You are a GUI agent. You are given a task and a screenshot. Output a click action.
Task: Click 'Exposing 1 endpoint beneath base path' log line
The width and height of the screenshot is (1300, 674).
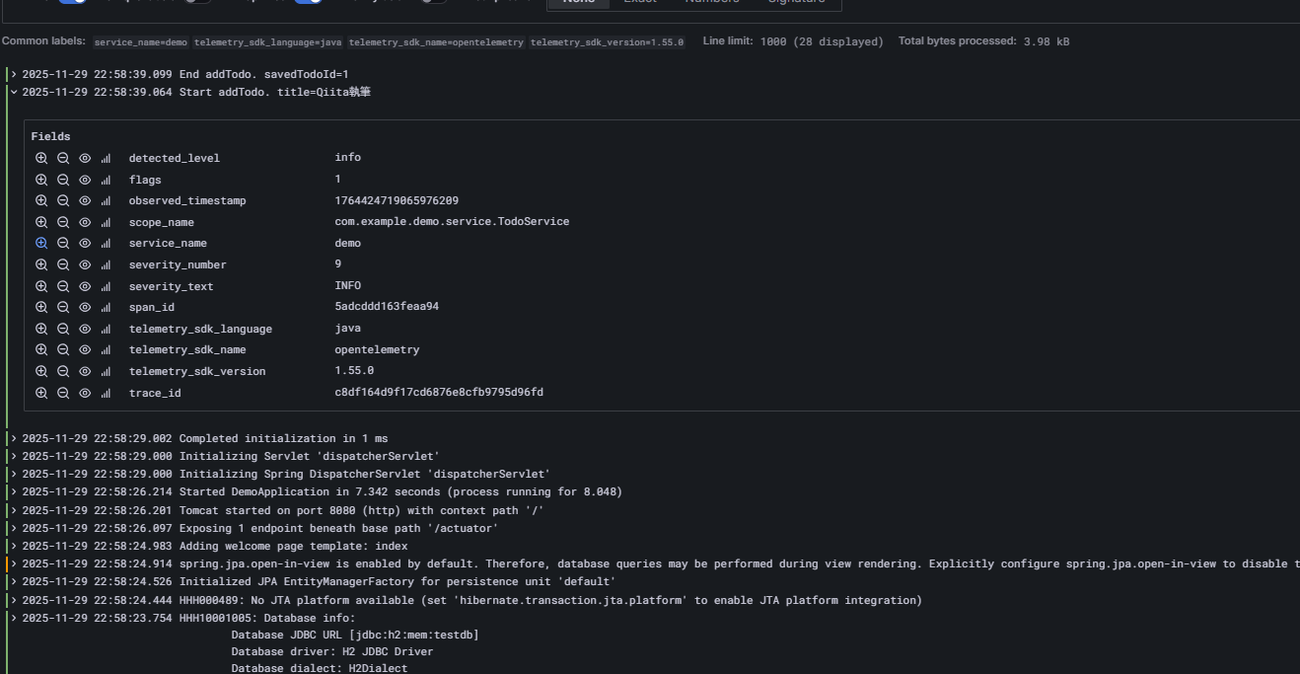(x=338, y=528)
